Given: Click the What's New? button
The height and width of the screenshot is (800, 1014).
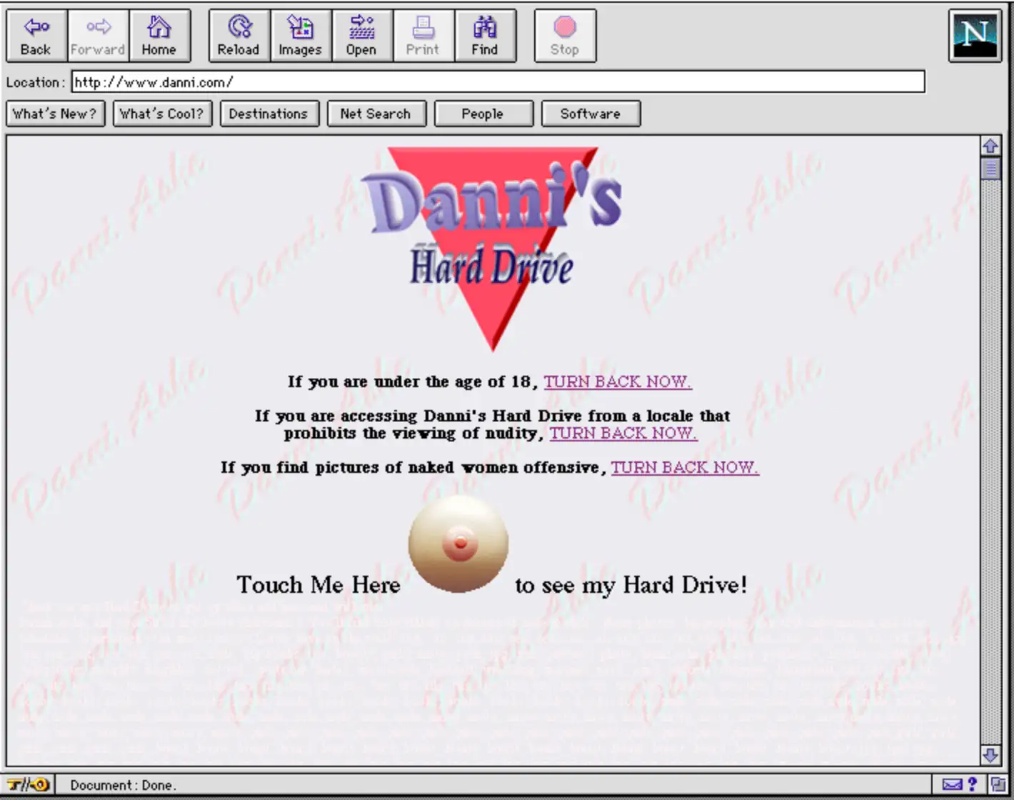Looking at the screenshot, I should point(55,114).
